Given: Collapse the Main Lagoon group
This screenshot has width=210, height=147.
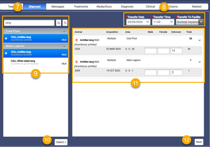Looking at the screenshot, I should coord(64,46).
